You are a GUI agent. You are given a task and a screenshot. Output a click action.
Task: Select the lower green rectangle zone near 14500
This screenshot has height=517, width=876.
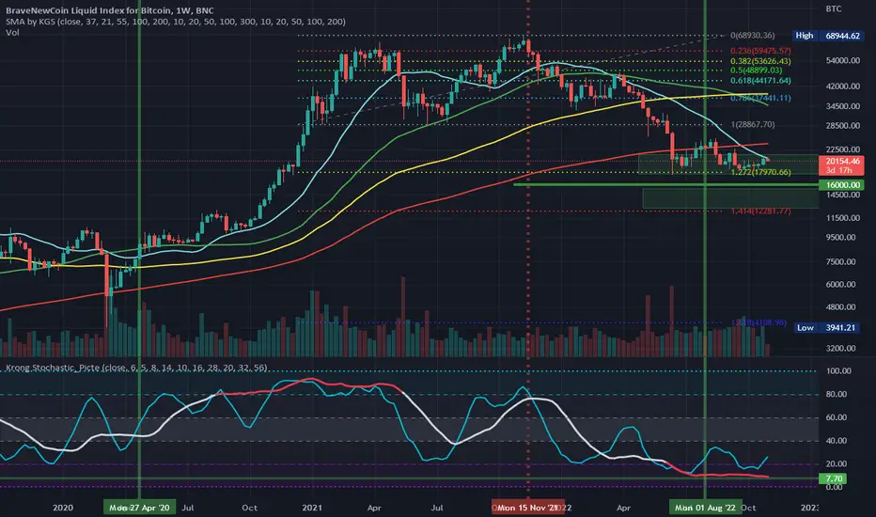click(x=730, y=198)
